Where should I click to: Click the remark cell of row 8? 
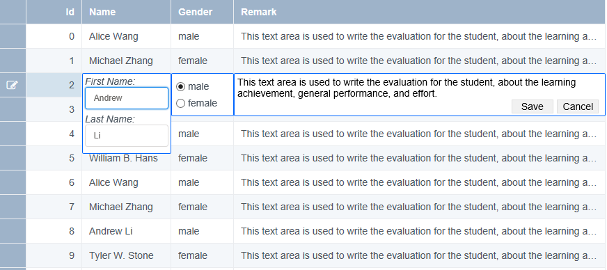coord(420,231)
